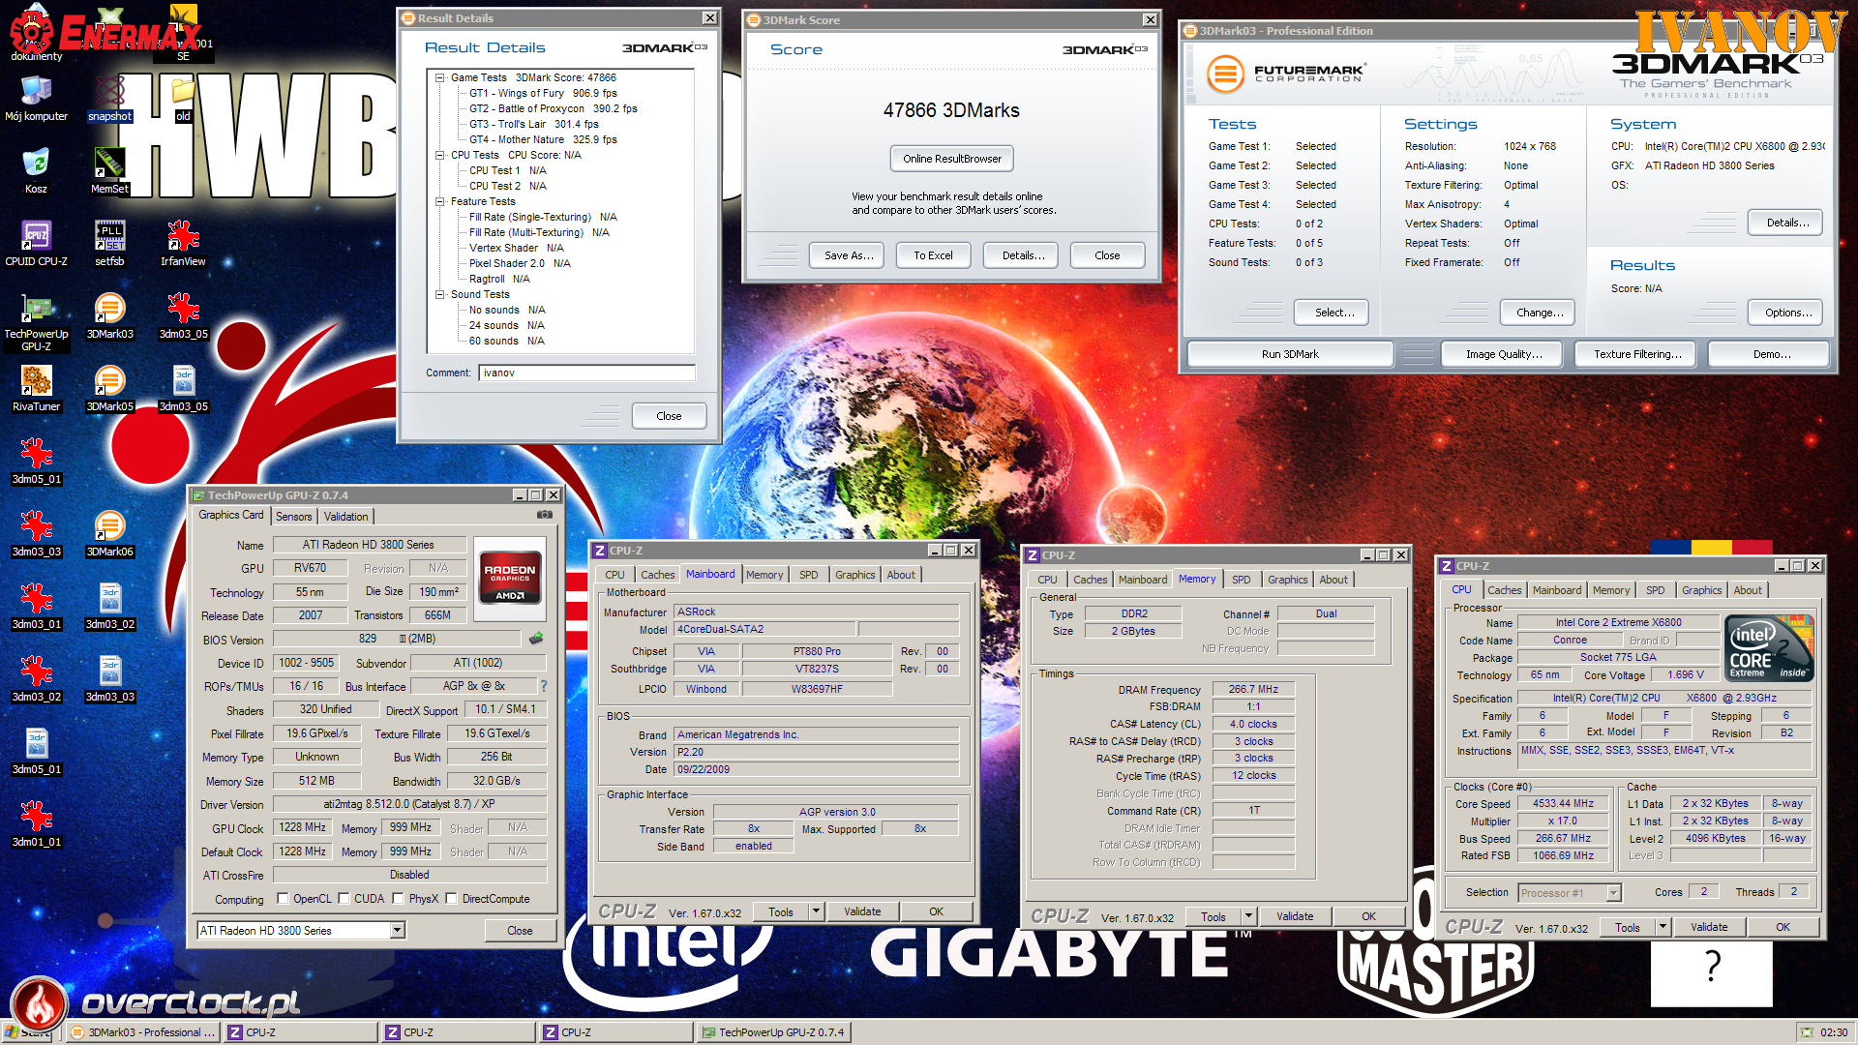This screenshot has height=1045, width=1858.
Task: Toggle PhysX checkbox in GPU-Z
Action: (x=398, y=899)
